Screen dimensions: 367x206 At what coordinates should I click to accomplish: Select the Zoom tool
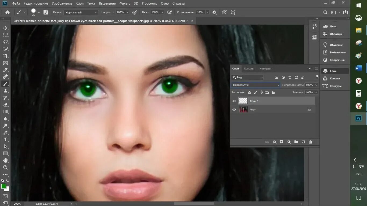[5, 167]
